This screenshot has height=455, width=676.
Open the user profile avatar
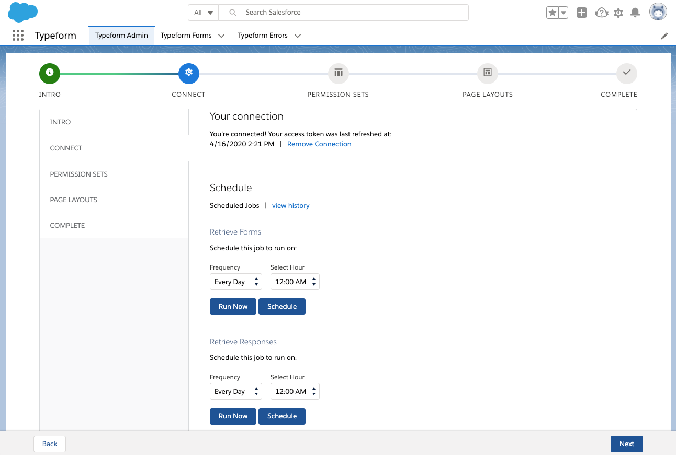point(658,12)
